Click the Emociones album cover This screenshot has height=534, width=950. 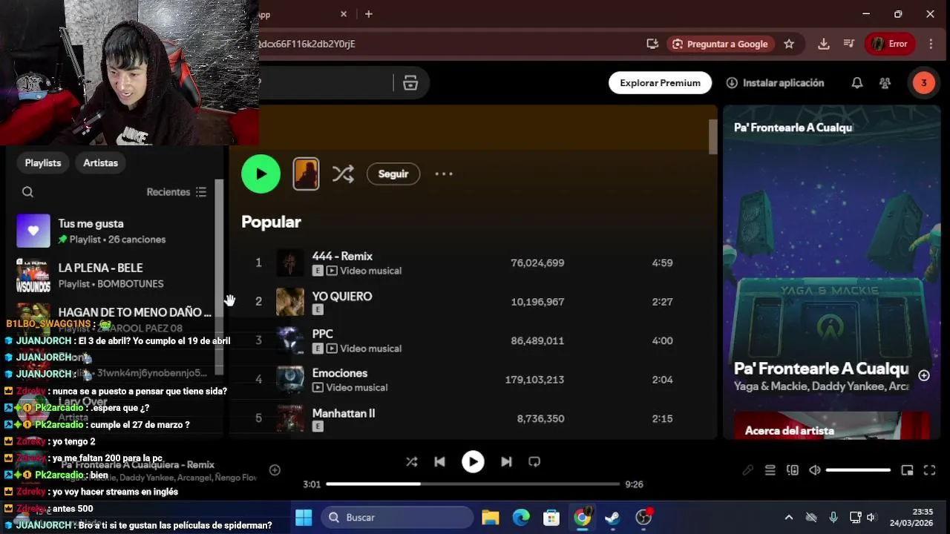(290, 380)
